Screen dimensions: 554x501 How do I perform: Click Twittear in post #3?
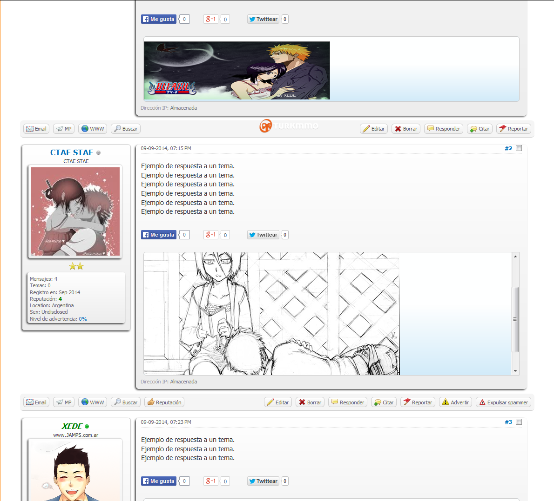click(263, 481)
